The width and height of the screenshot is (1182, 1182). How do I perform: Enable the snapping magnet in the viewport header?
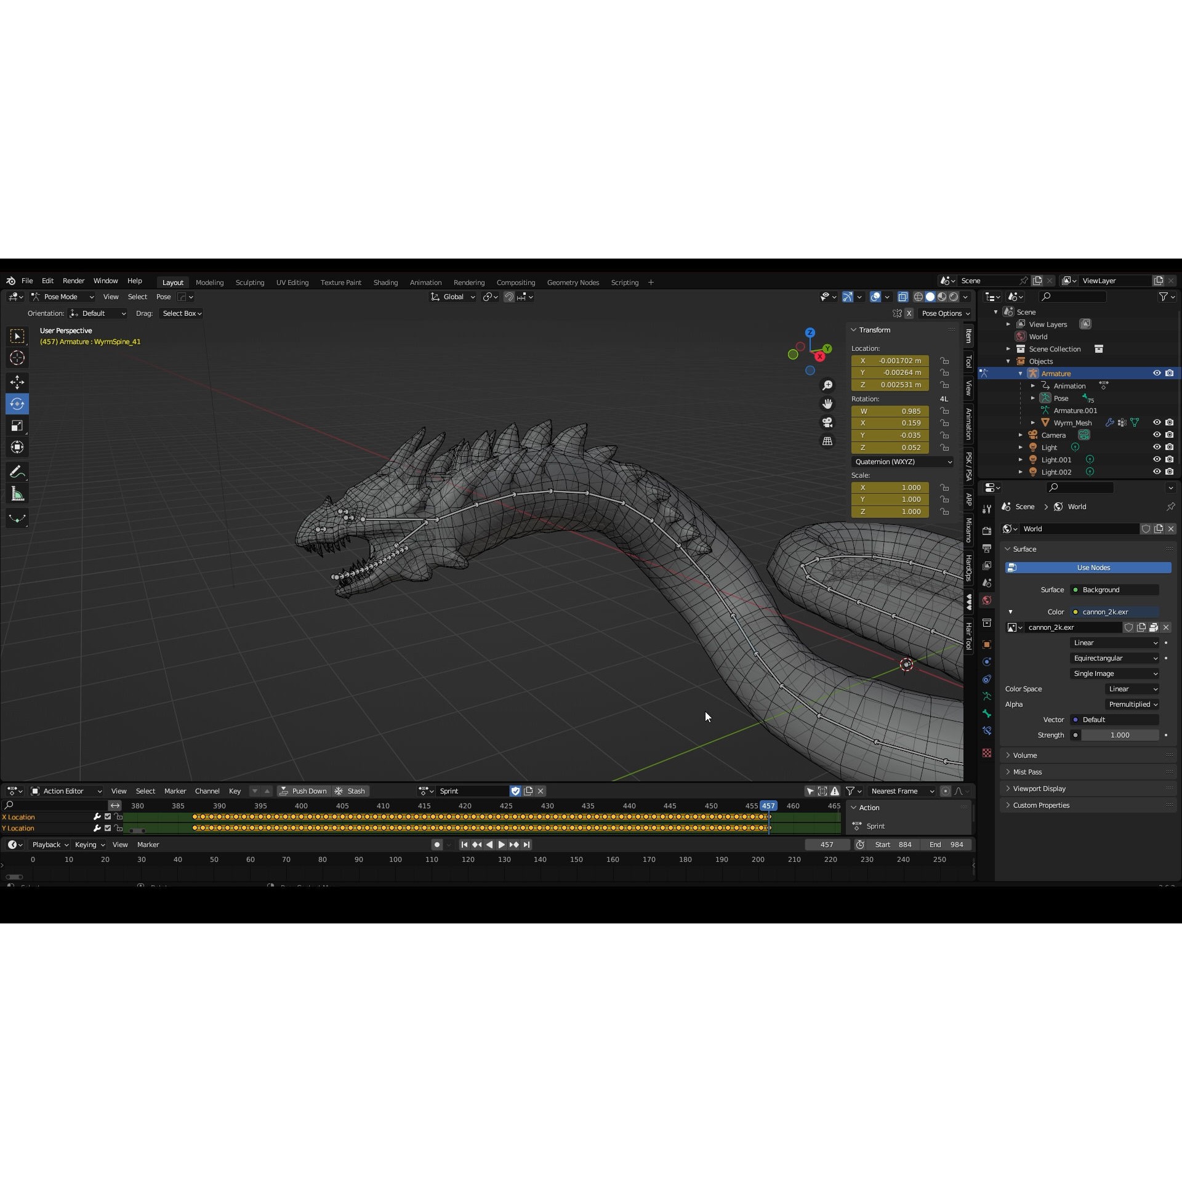coord(509,296)
